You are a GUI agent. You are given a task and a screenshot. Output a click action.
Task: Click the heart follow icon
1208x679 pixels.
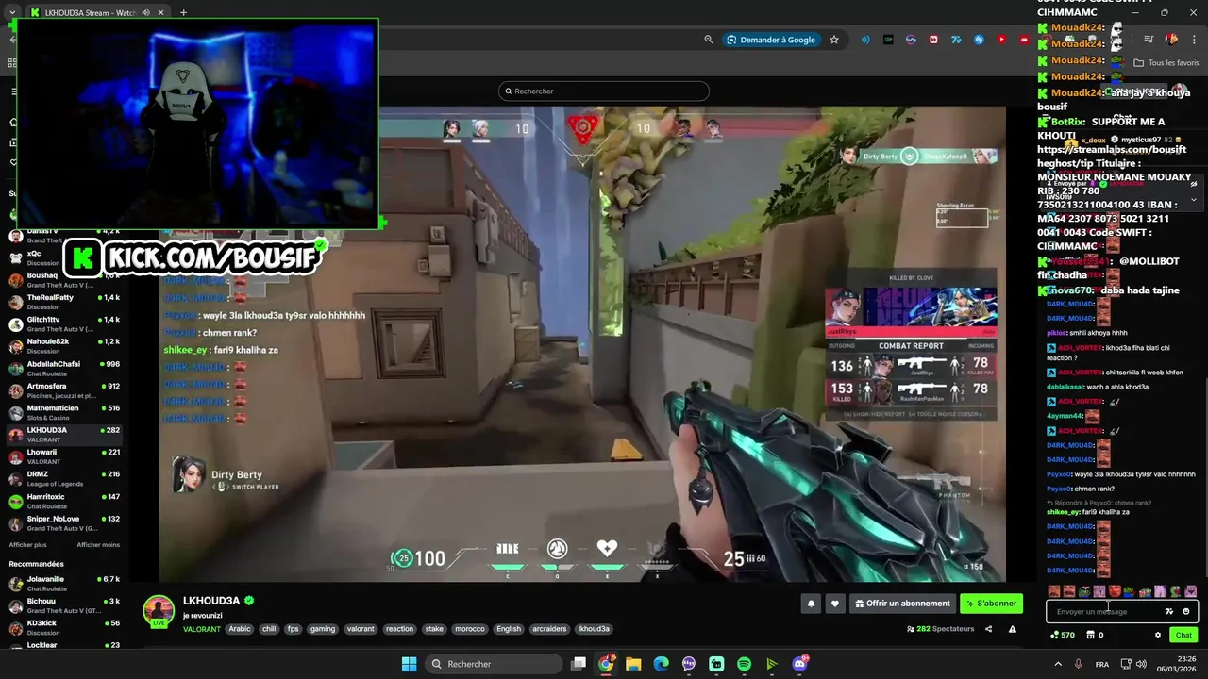pyautogui.click(x=834, y=604)
